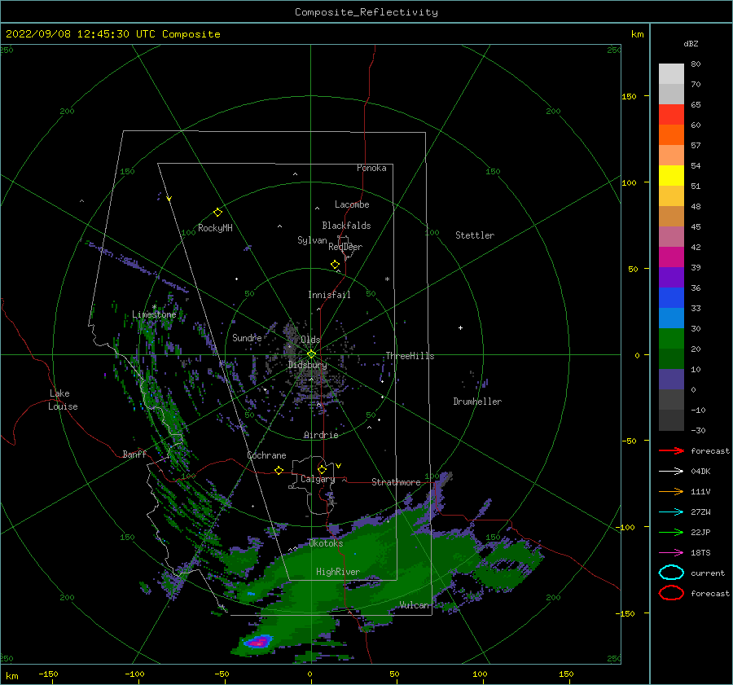Click the Airdrie label
This screenshot has width=733, height=685.
(x=321, y=435)
